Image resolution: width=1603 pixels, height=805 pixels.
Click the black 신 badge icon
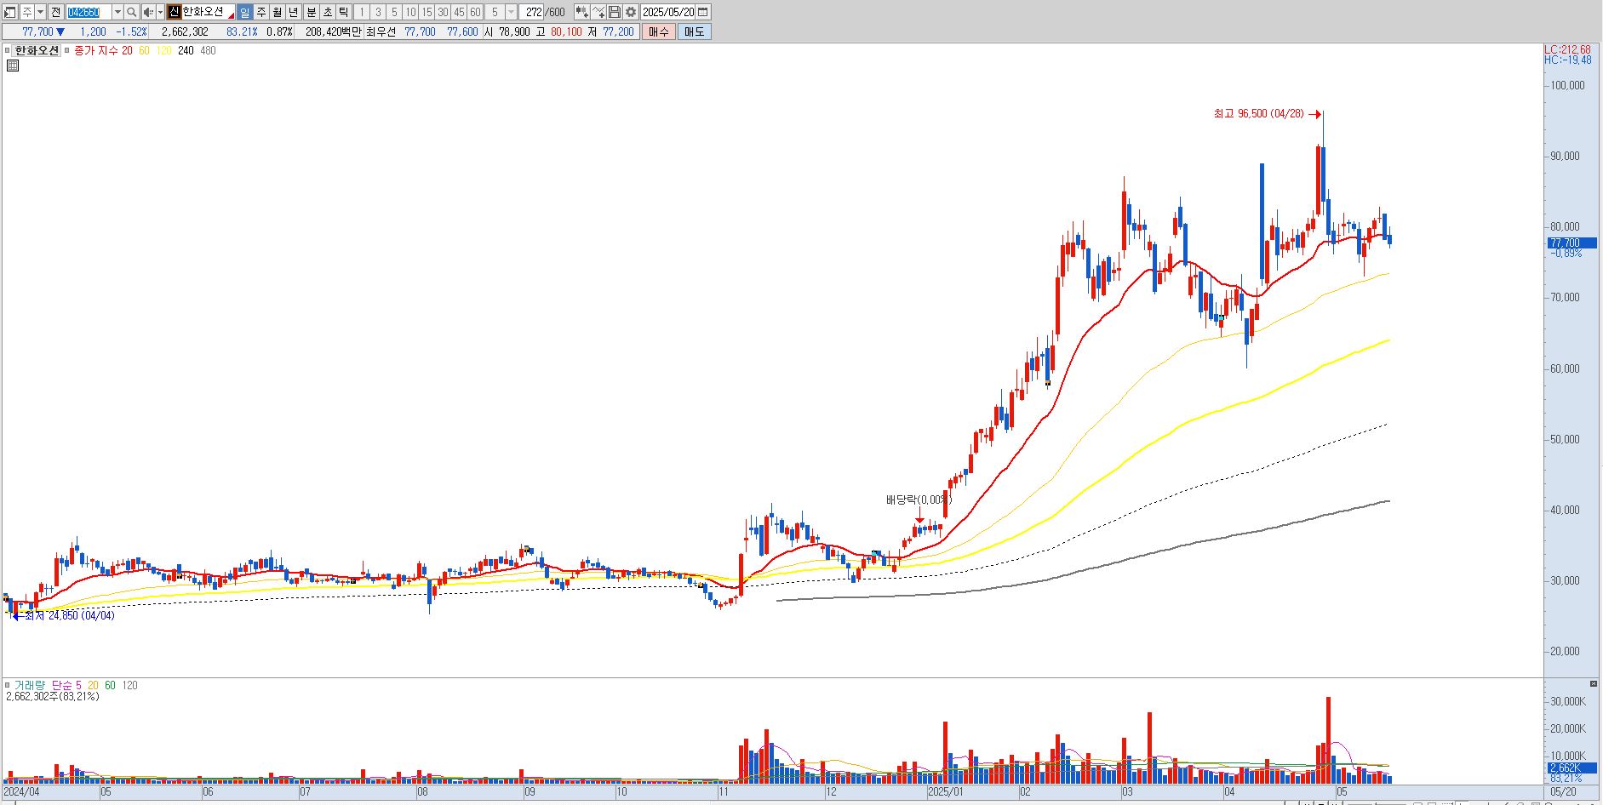click(174, 12)
